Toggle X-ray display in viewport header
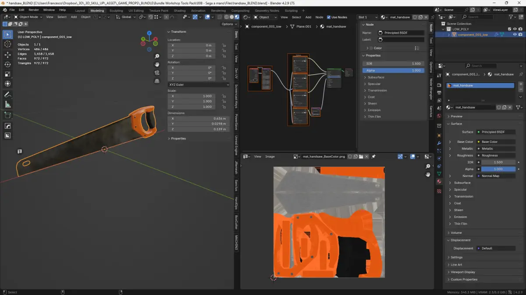526x295 pixels. (x=219, y=17)
